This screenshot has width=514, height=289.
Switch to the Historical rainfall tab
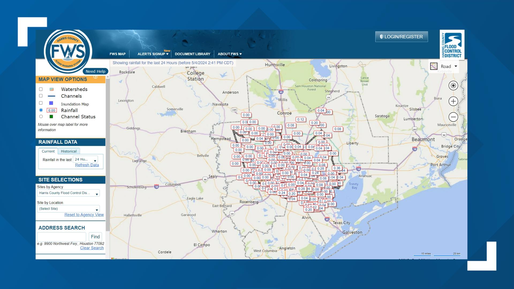pos(69,151)
